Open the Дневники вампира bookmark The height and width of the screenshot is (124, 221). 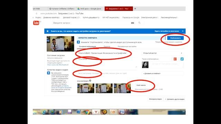tap(51, 18)
